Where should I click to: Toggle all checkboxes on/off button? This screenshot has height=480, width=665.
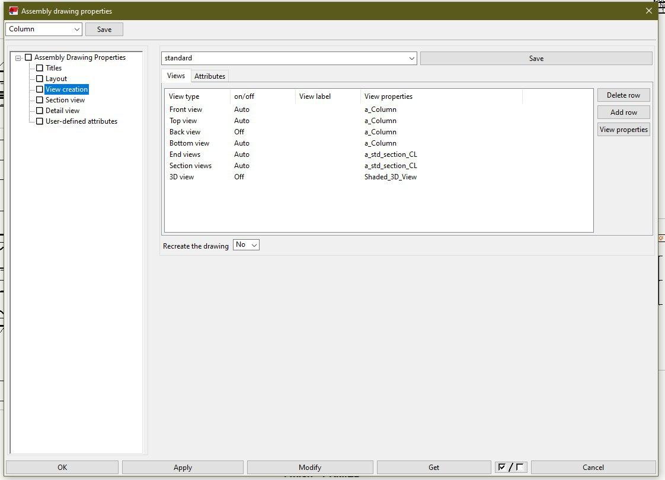click(x=511, y=467)
